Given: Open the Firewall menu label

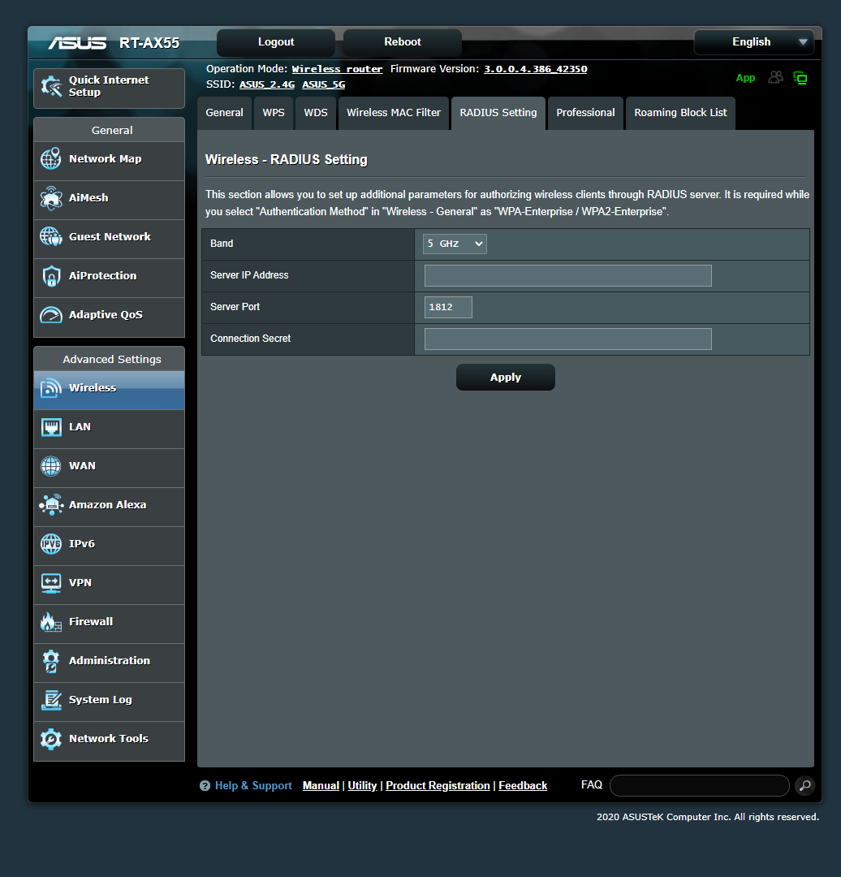Looking at the screenshot, I should point(91,622).
